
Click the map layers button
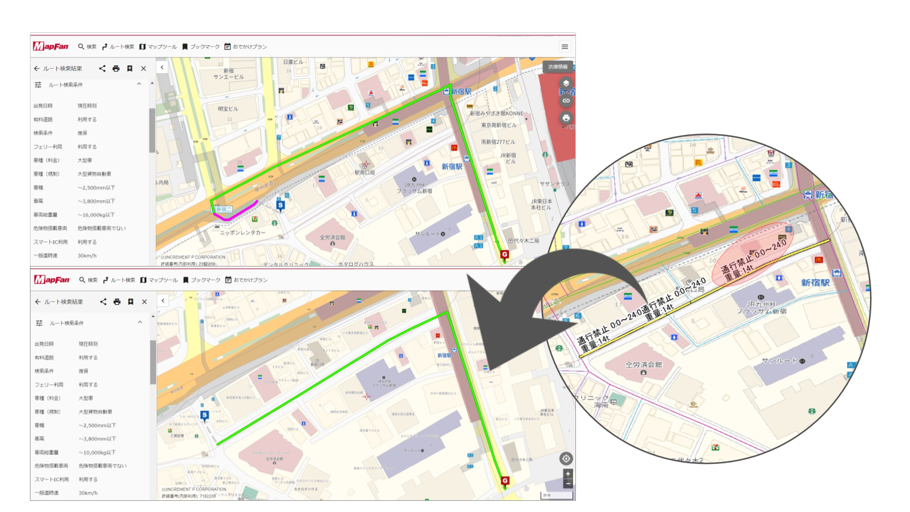coord(566,83)
